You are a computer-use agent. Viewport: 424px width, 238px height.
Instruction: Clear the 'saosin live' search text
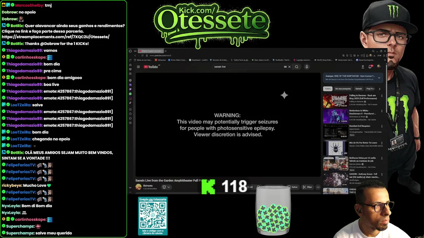[x=289, y=67]
